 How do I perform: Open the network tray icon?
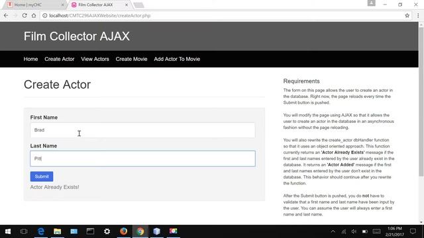coord(344,231)
